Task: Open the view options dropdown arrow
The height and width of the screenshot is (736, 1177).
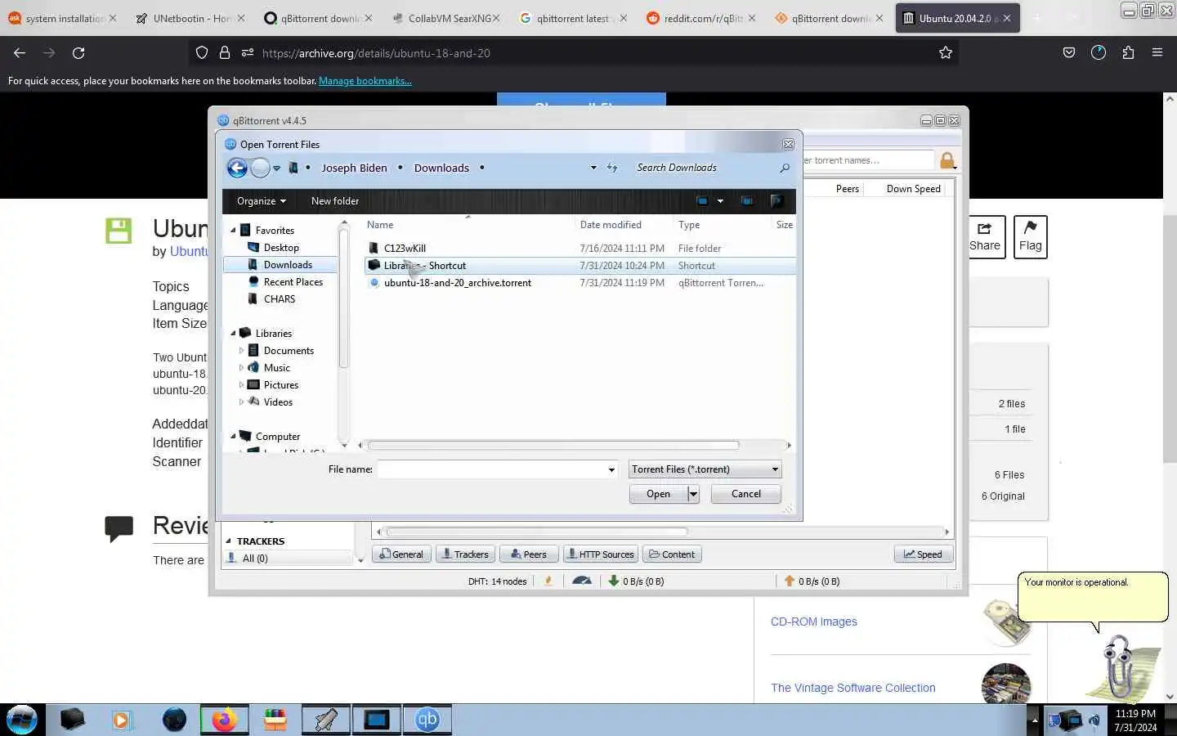Action: point(720,201)
